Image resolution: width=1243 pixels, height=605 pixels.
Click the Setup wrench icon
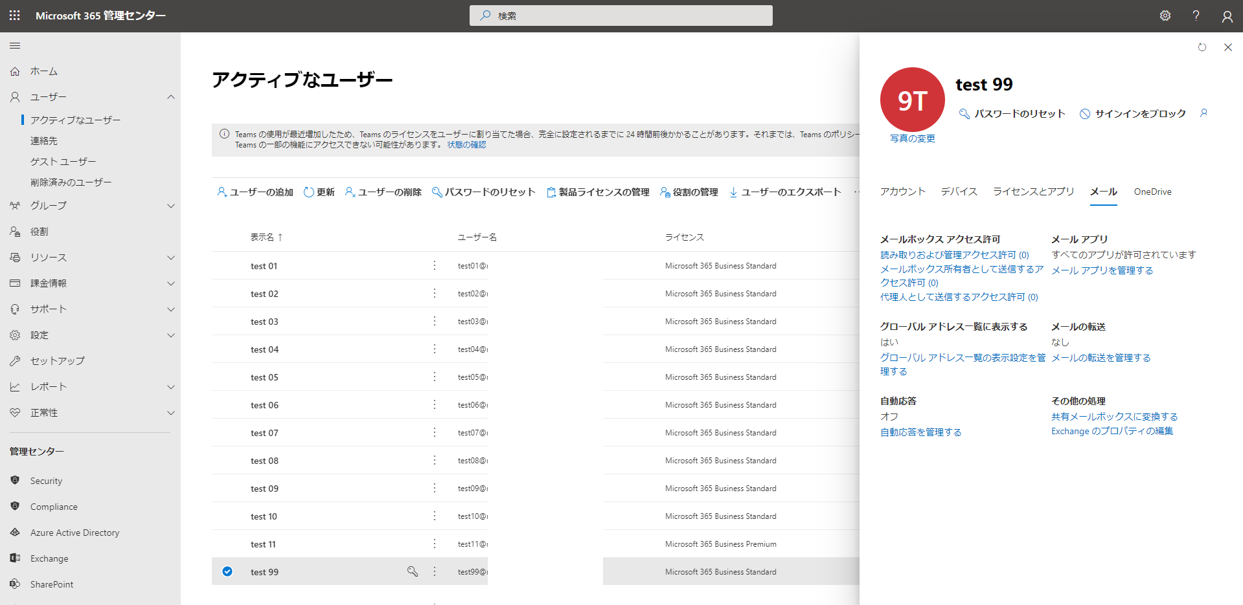coord(15,361)
